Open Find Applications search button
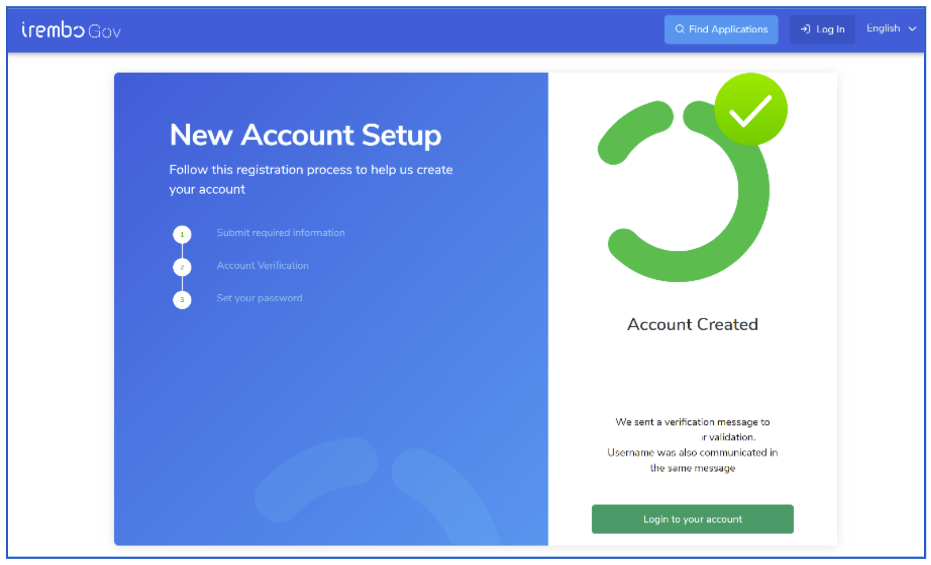 (x=721, y=29)
